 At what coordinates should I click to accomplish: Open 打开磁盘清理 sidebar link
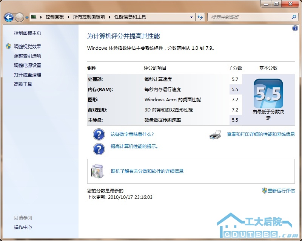28,75
